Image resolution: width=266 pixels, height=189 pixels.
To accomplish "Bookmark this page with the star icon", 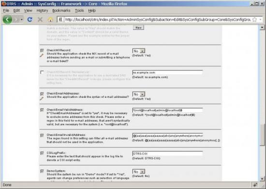I will (254, 20).
